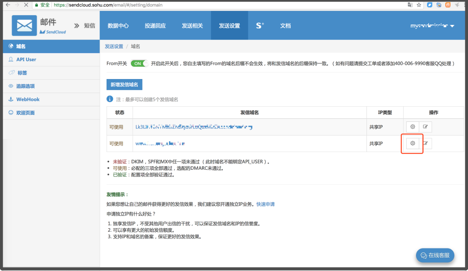Viewport: 468px width, 271px height.
Task: Select 标签 in the sidebar
Action: click(52, 73)
